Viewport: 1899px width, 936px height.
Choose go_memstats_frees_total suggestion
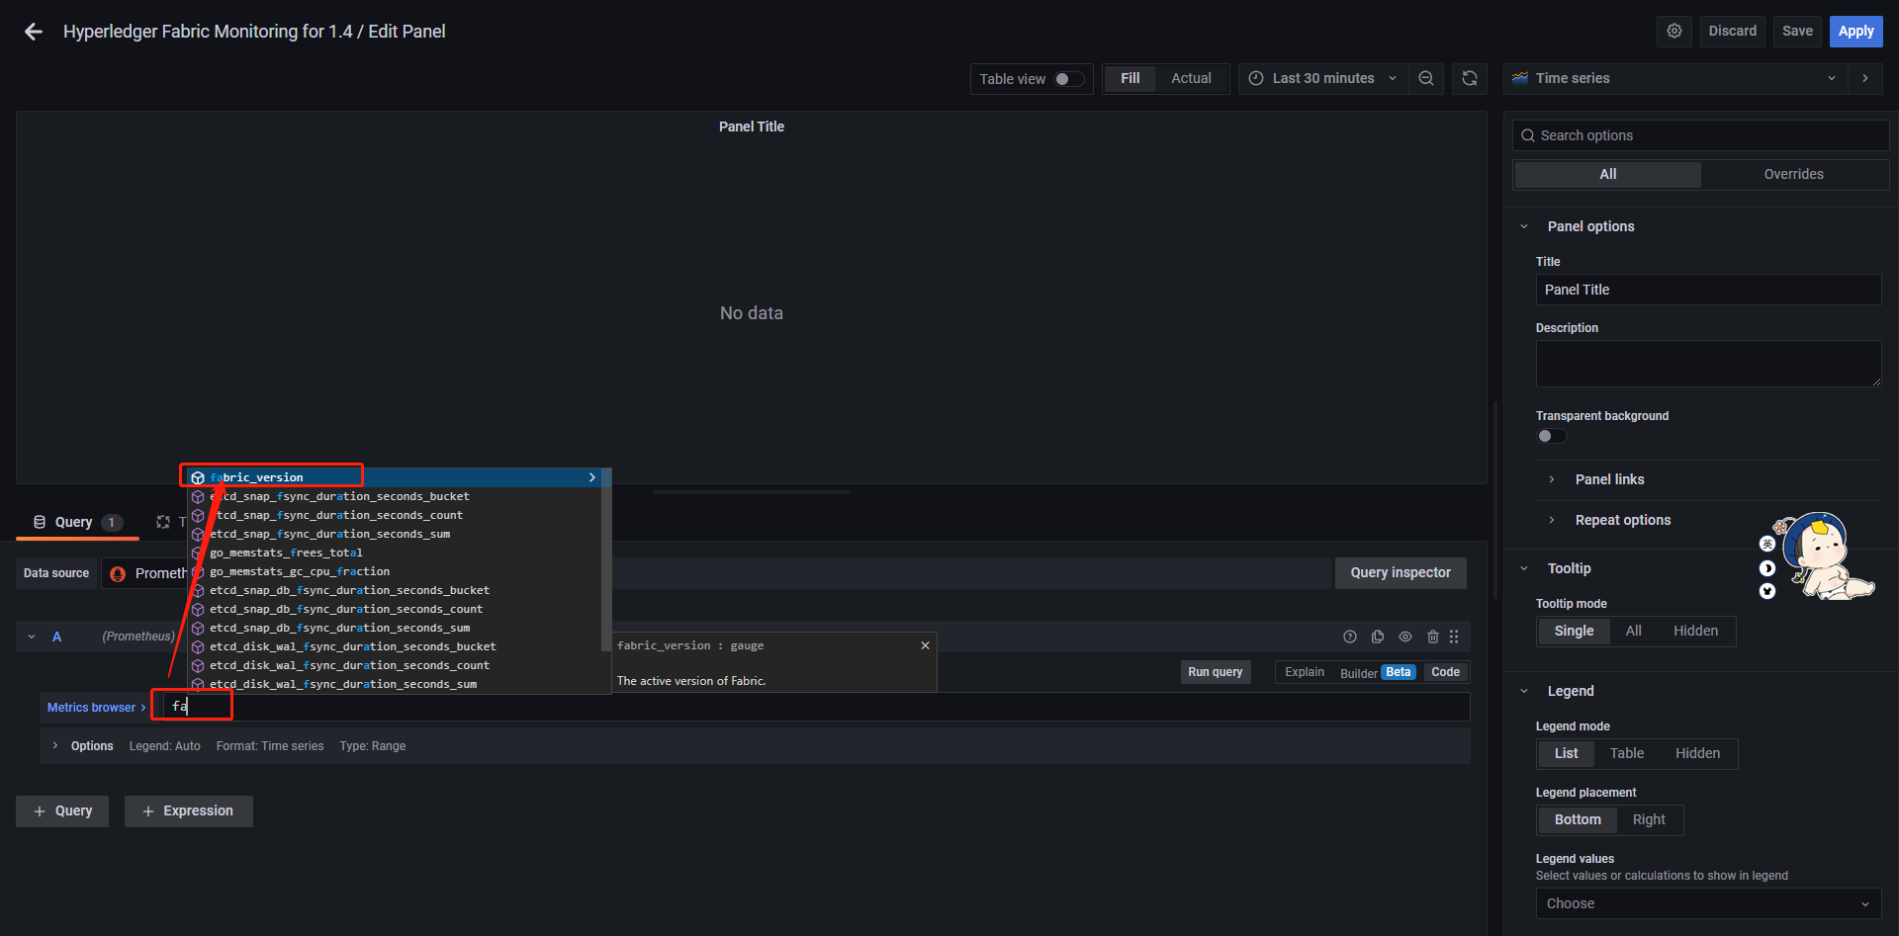click(394, 553)
